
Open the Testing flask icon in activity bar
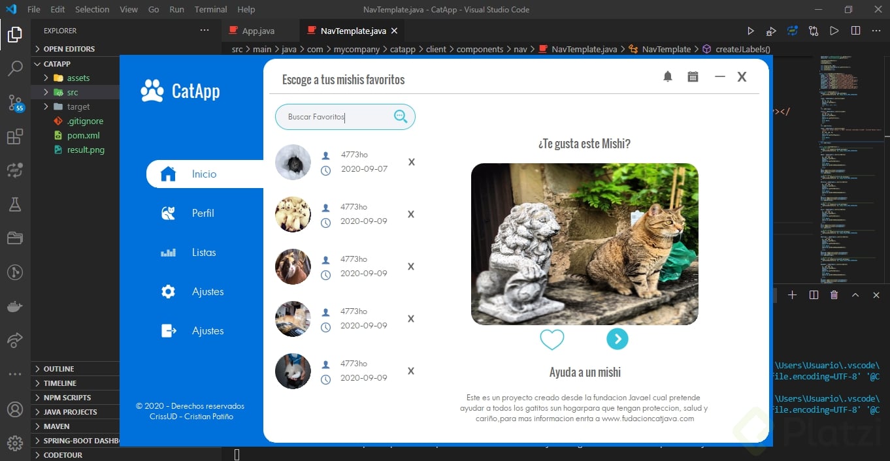[x=15, y=204]
